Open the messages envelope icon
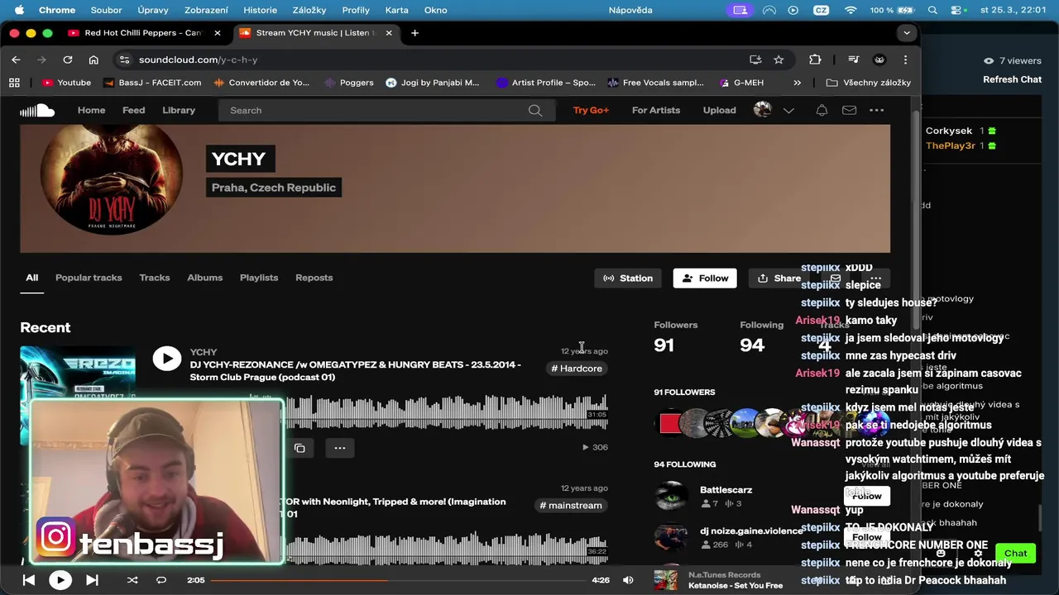This screenshot has width=1059, height=595. (x=849, y=110)
